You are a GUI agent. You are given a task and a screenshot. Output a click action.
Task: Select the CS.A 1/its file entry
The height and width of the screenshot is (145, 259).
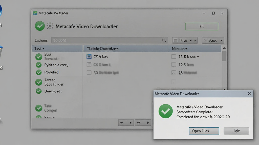click(x=101, y=57)
